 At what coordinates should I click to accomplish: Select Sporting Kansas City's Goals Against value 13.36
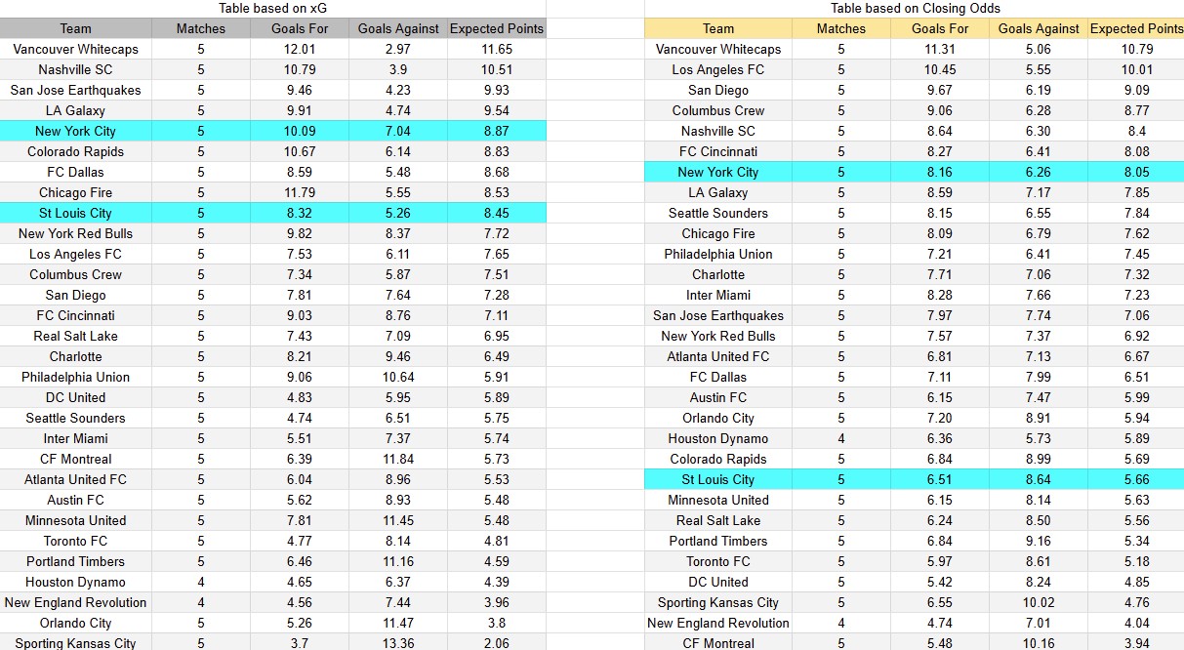(397, 643)
